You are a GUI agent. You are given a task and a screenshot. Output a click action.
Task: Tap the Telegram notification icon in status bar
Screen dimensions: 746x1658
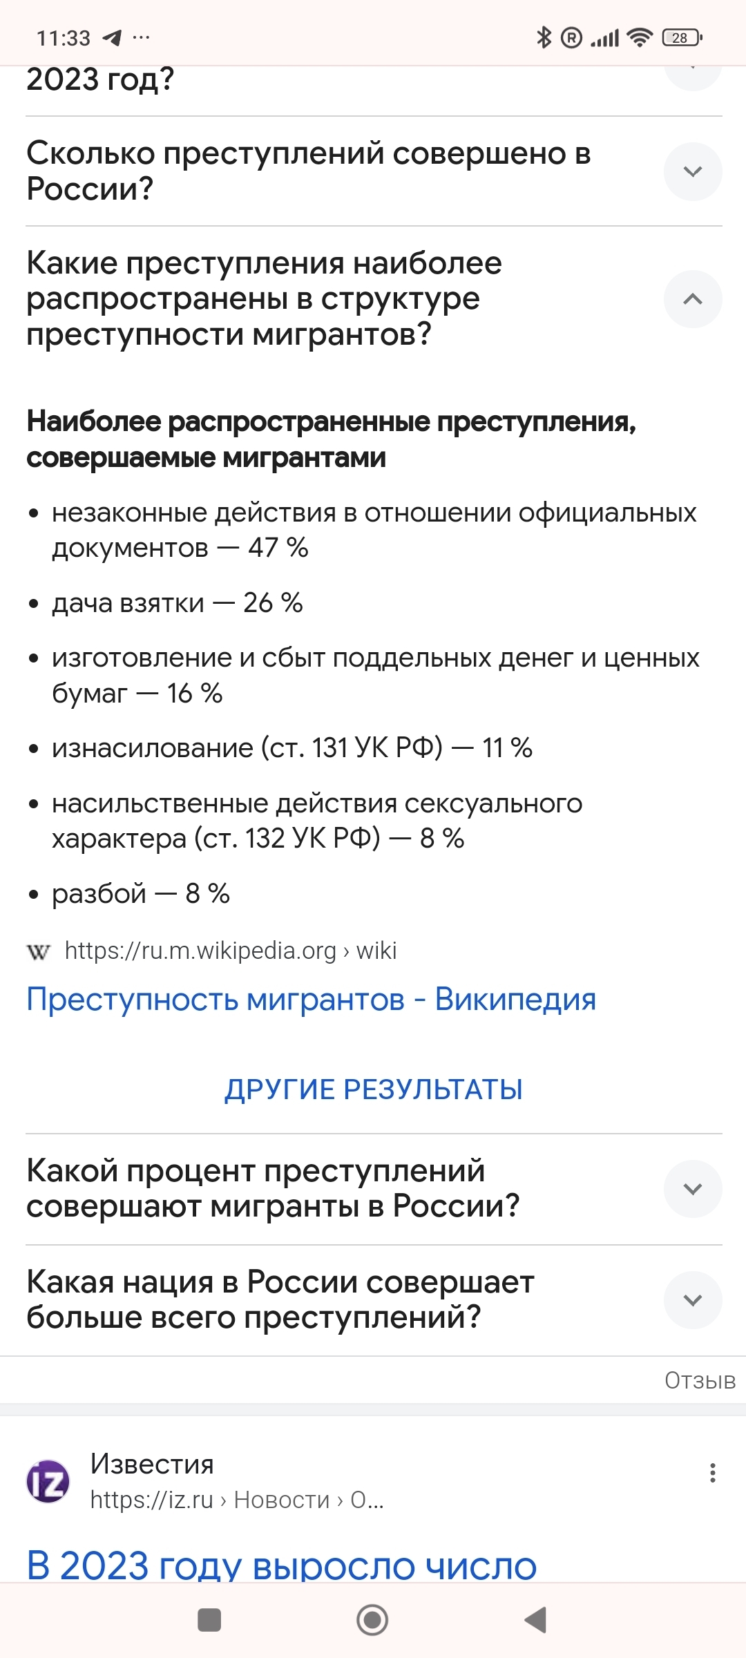112,38
